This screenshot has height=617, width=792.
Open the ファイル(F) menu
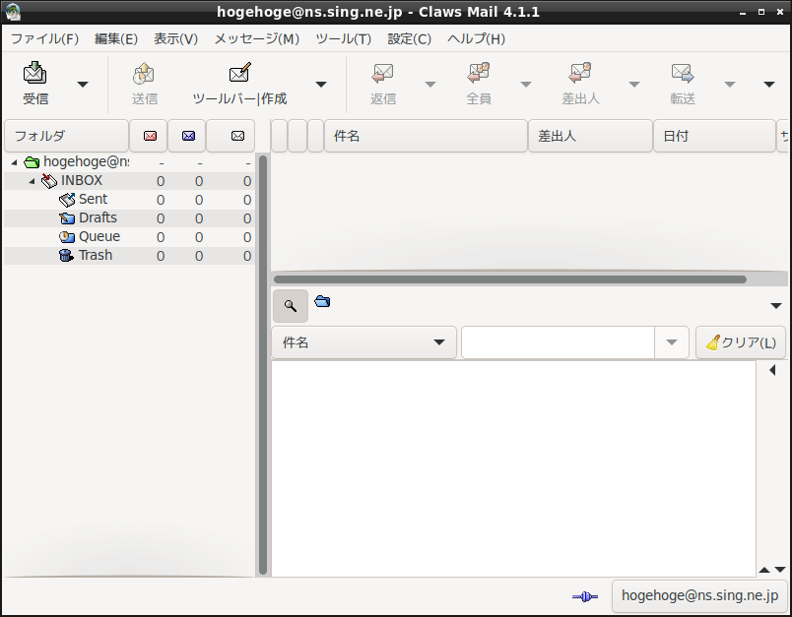click(x=45, y=38)
